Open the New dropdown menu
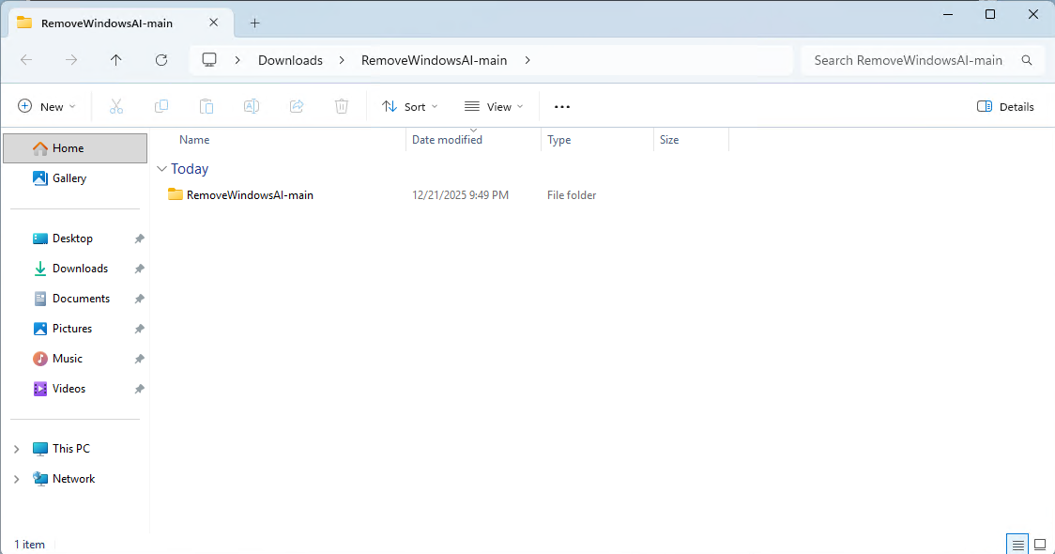The image size is (1055, 554). [47, 107]
